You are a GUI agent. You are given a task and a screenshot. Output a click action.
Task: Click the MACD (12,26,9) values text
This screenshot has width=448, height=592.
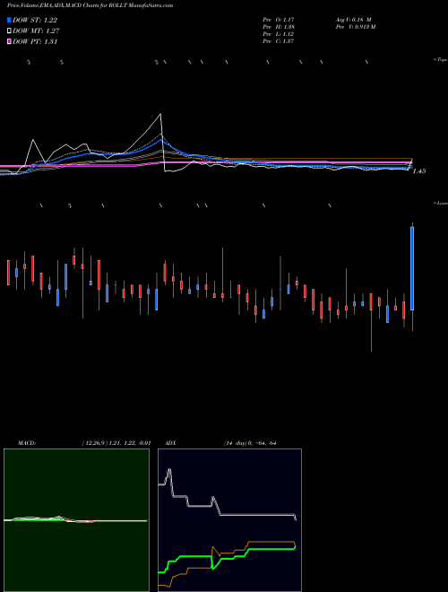tap(116, 443)
